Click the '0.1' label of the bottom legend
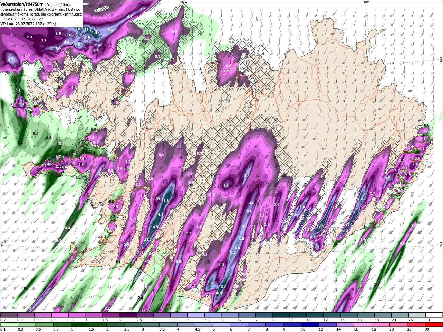Screen dimensions: 443x332 click(x=2, y=330)
